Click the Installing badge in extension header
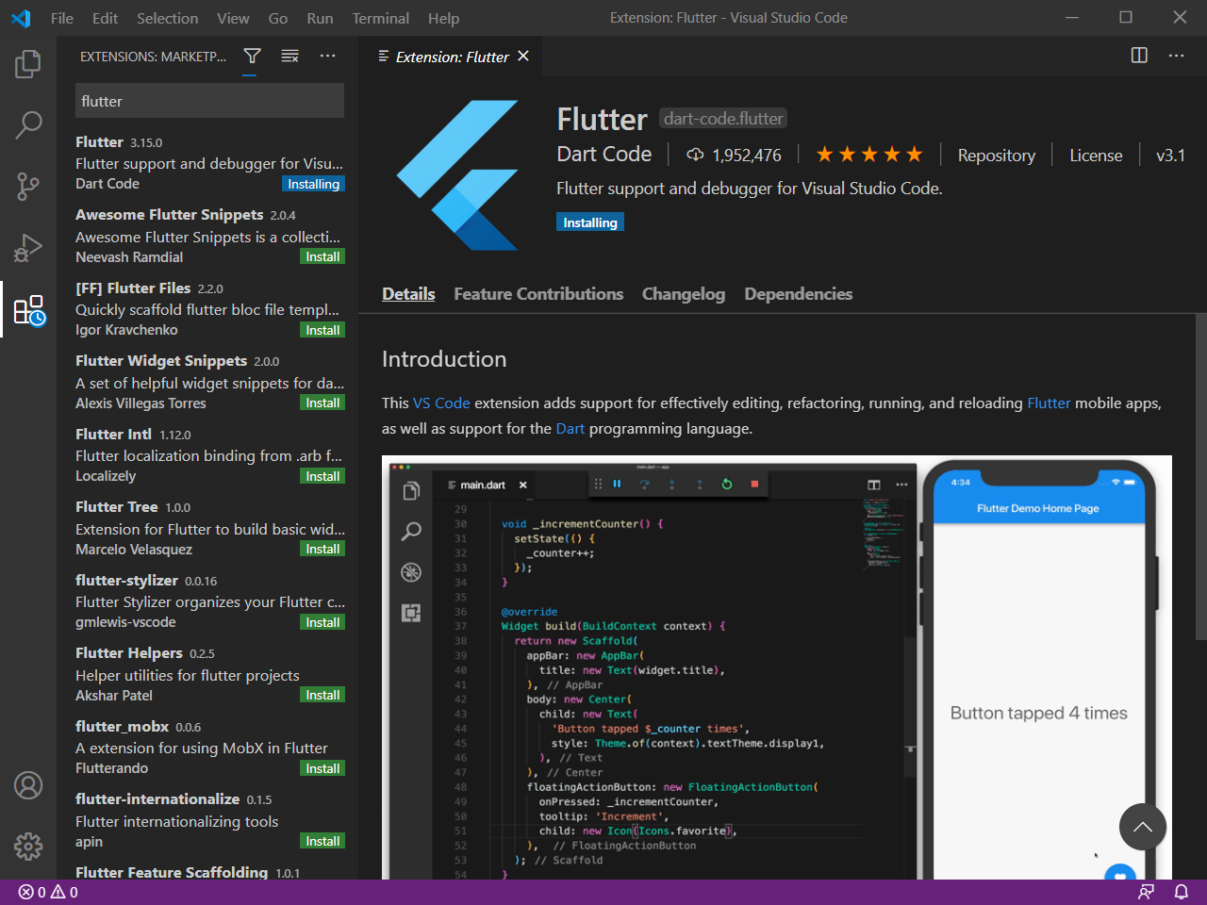Image resolution: width=1207 pixels, height=905 pixels. click(590, 222)
